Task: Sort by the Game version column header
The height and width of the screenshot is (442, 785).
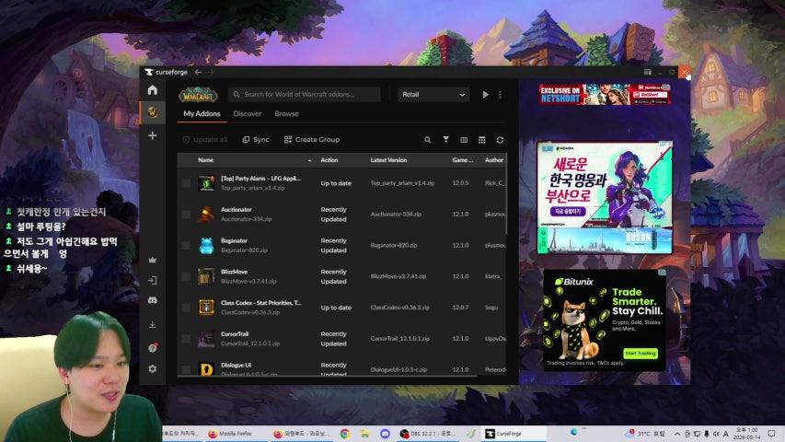Action: (x=463, y=160)
